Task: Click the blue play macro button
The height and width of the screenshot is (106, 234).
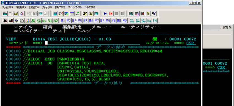Action: pos(105,13)
